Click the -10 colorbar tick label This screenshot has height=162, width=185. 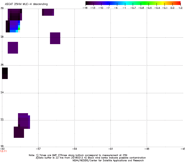[x=101, y=8]
